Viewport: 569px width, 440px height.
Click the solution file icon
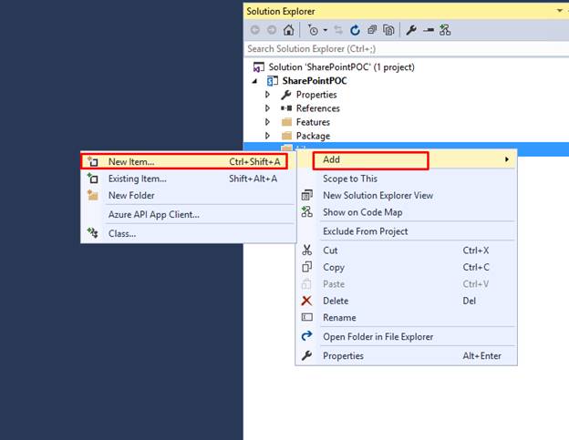tap(258, 67)
